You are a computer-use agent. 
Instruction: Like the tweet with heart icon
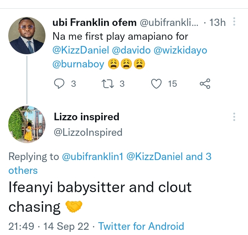[157, 83]
